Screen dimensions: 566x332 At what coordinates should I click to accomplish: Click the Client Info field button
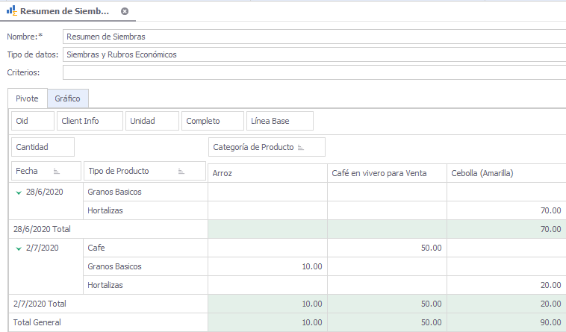tap(89, 121)
